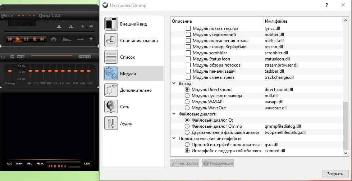Viewport: 352px width, 181px height.
Task: Click the arrow icon in the player
Action: pyautogui.click(x=80, y=39)
